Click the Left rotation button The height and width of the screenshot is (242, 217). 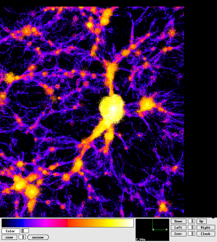(x=178, y=228)
